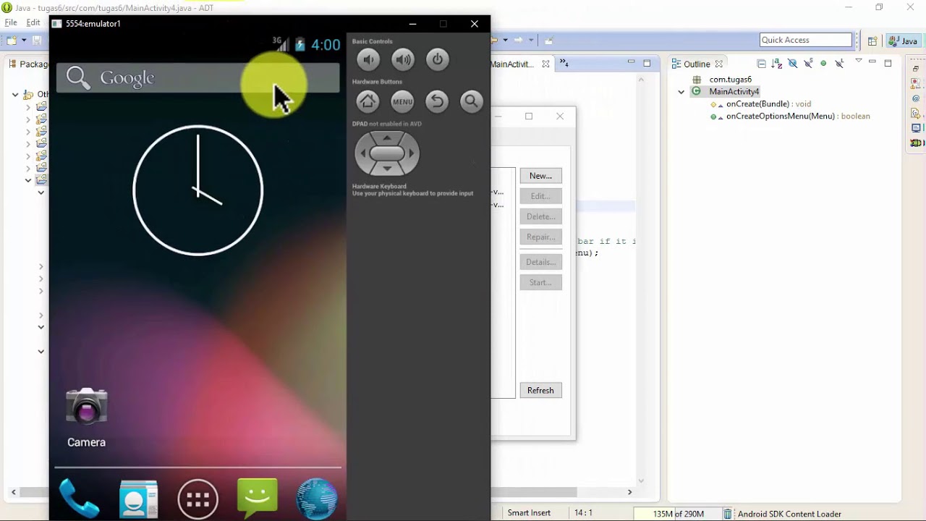This screenshot has width=926, height=521.
Task: Lower the emulator volume
Action: point(368,59)
